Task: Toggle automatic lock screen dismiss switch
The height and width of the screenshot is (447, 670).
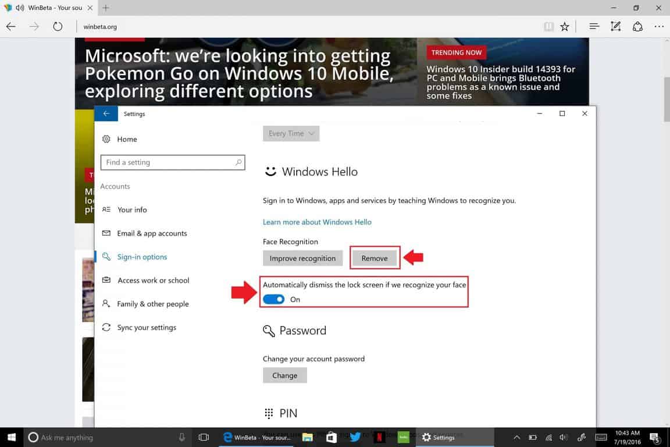Action: (273, 299)
